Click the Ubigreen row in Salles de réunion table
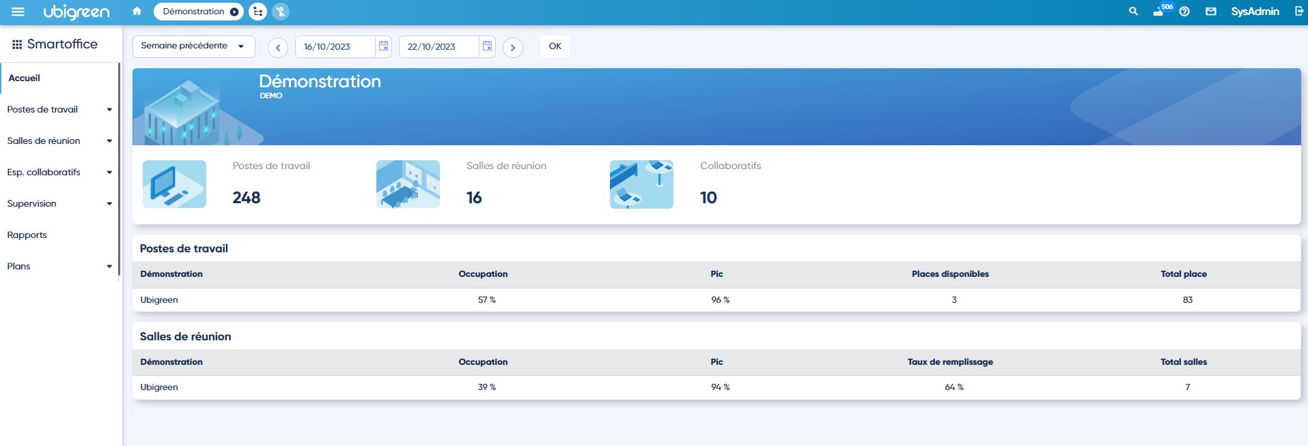 (x=716, y=387)
